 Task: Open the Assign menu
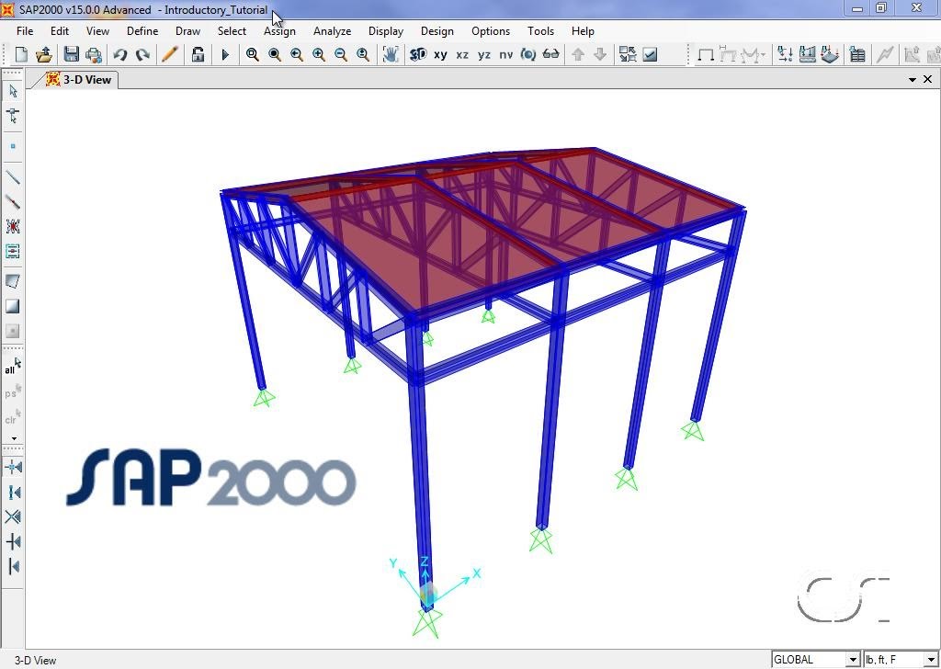click(279, 30)
